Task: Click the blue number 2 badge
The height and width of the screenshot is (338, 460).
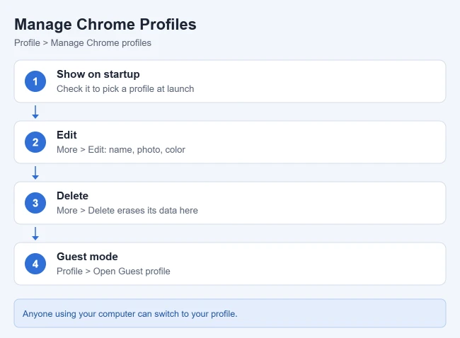Action: coord(35,142)
